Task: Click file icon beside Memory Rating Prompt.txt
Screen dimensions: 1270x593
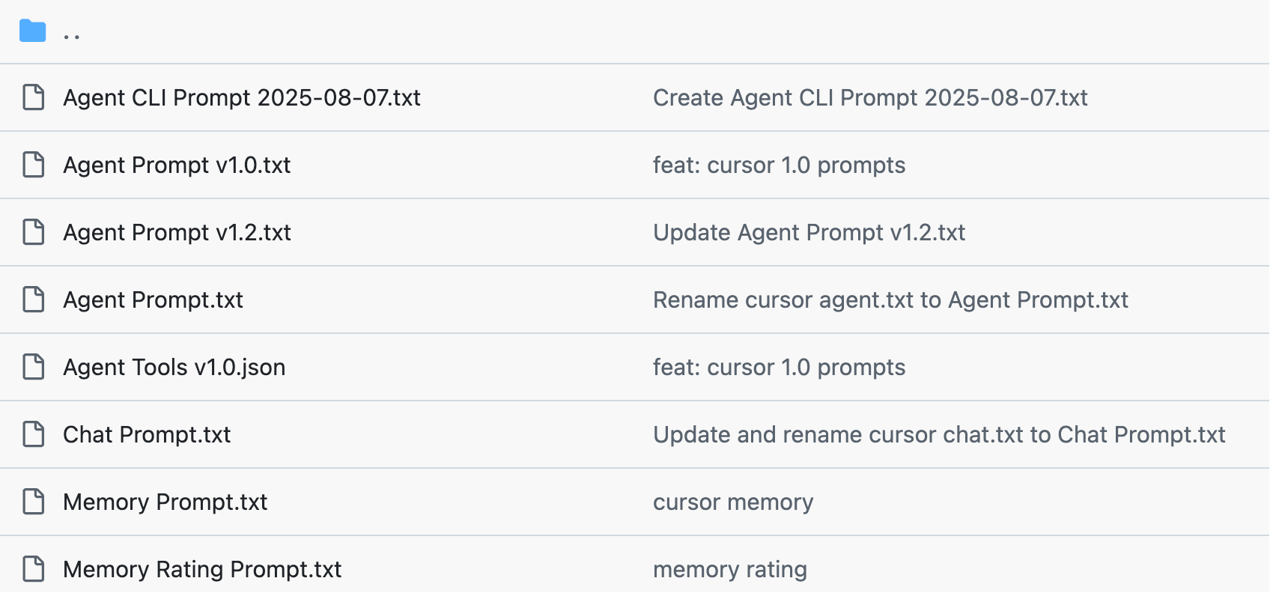Action: click(x=34, y=569)
